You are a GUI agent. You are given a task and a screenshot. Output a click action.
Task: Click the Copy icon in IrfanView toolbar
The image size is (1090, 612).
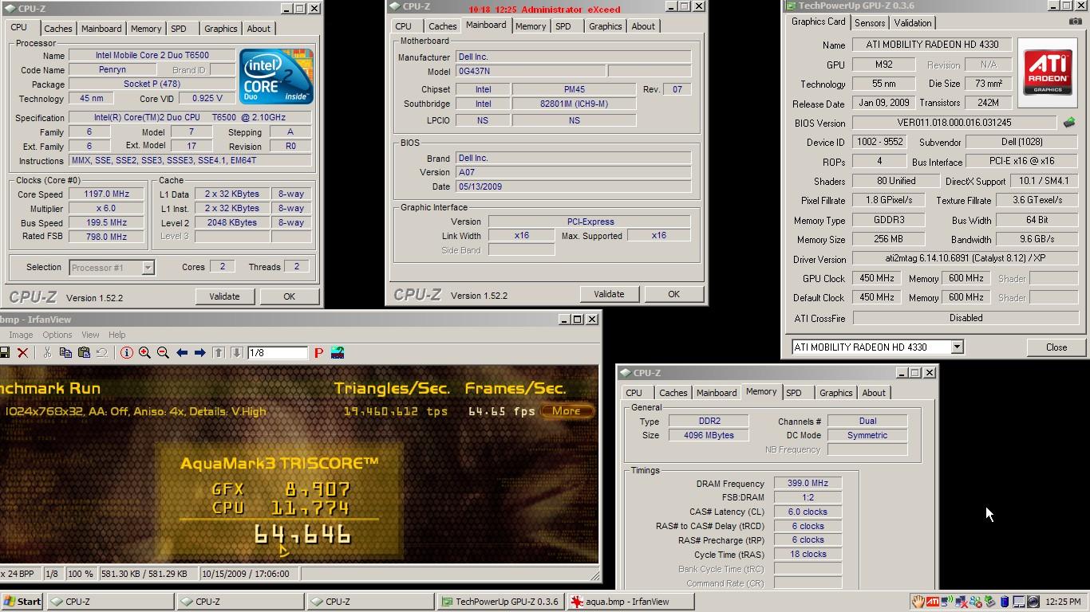tap(65, 353)
